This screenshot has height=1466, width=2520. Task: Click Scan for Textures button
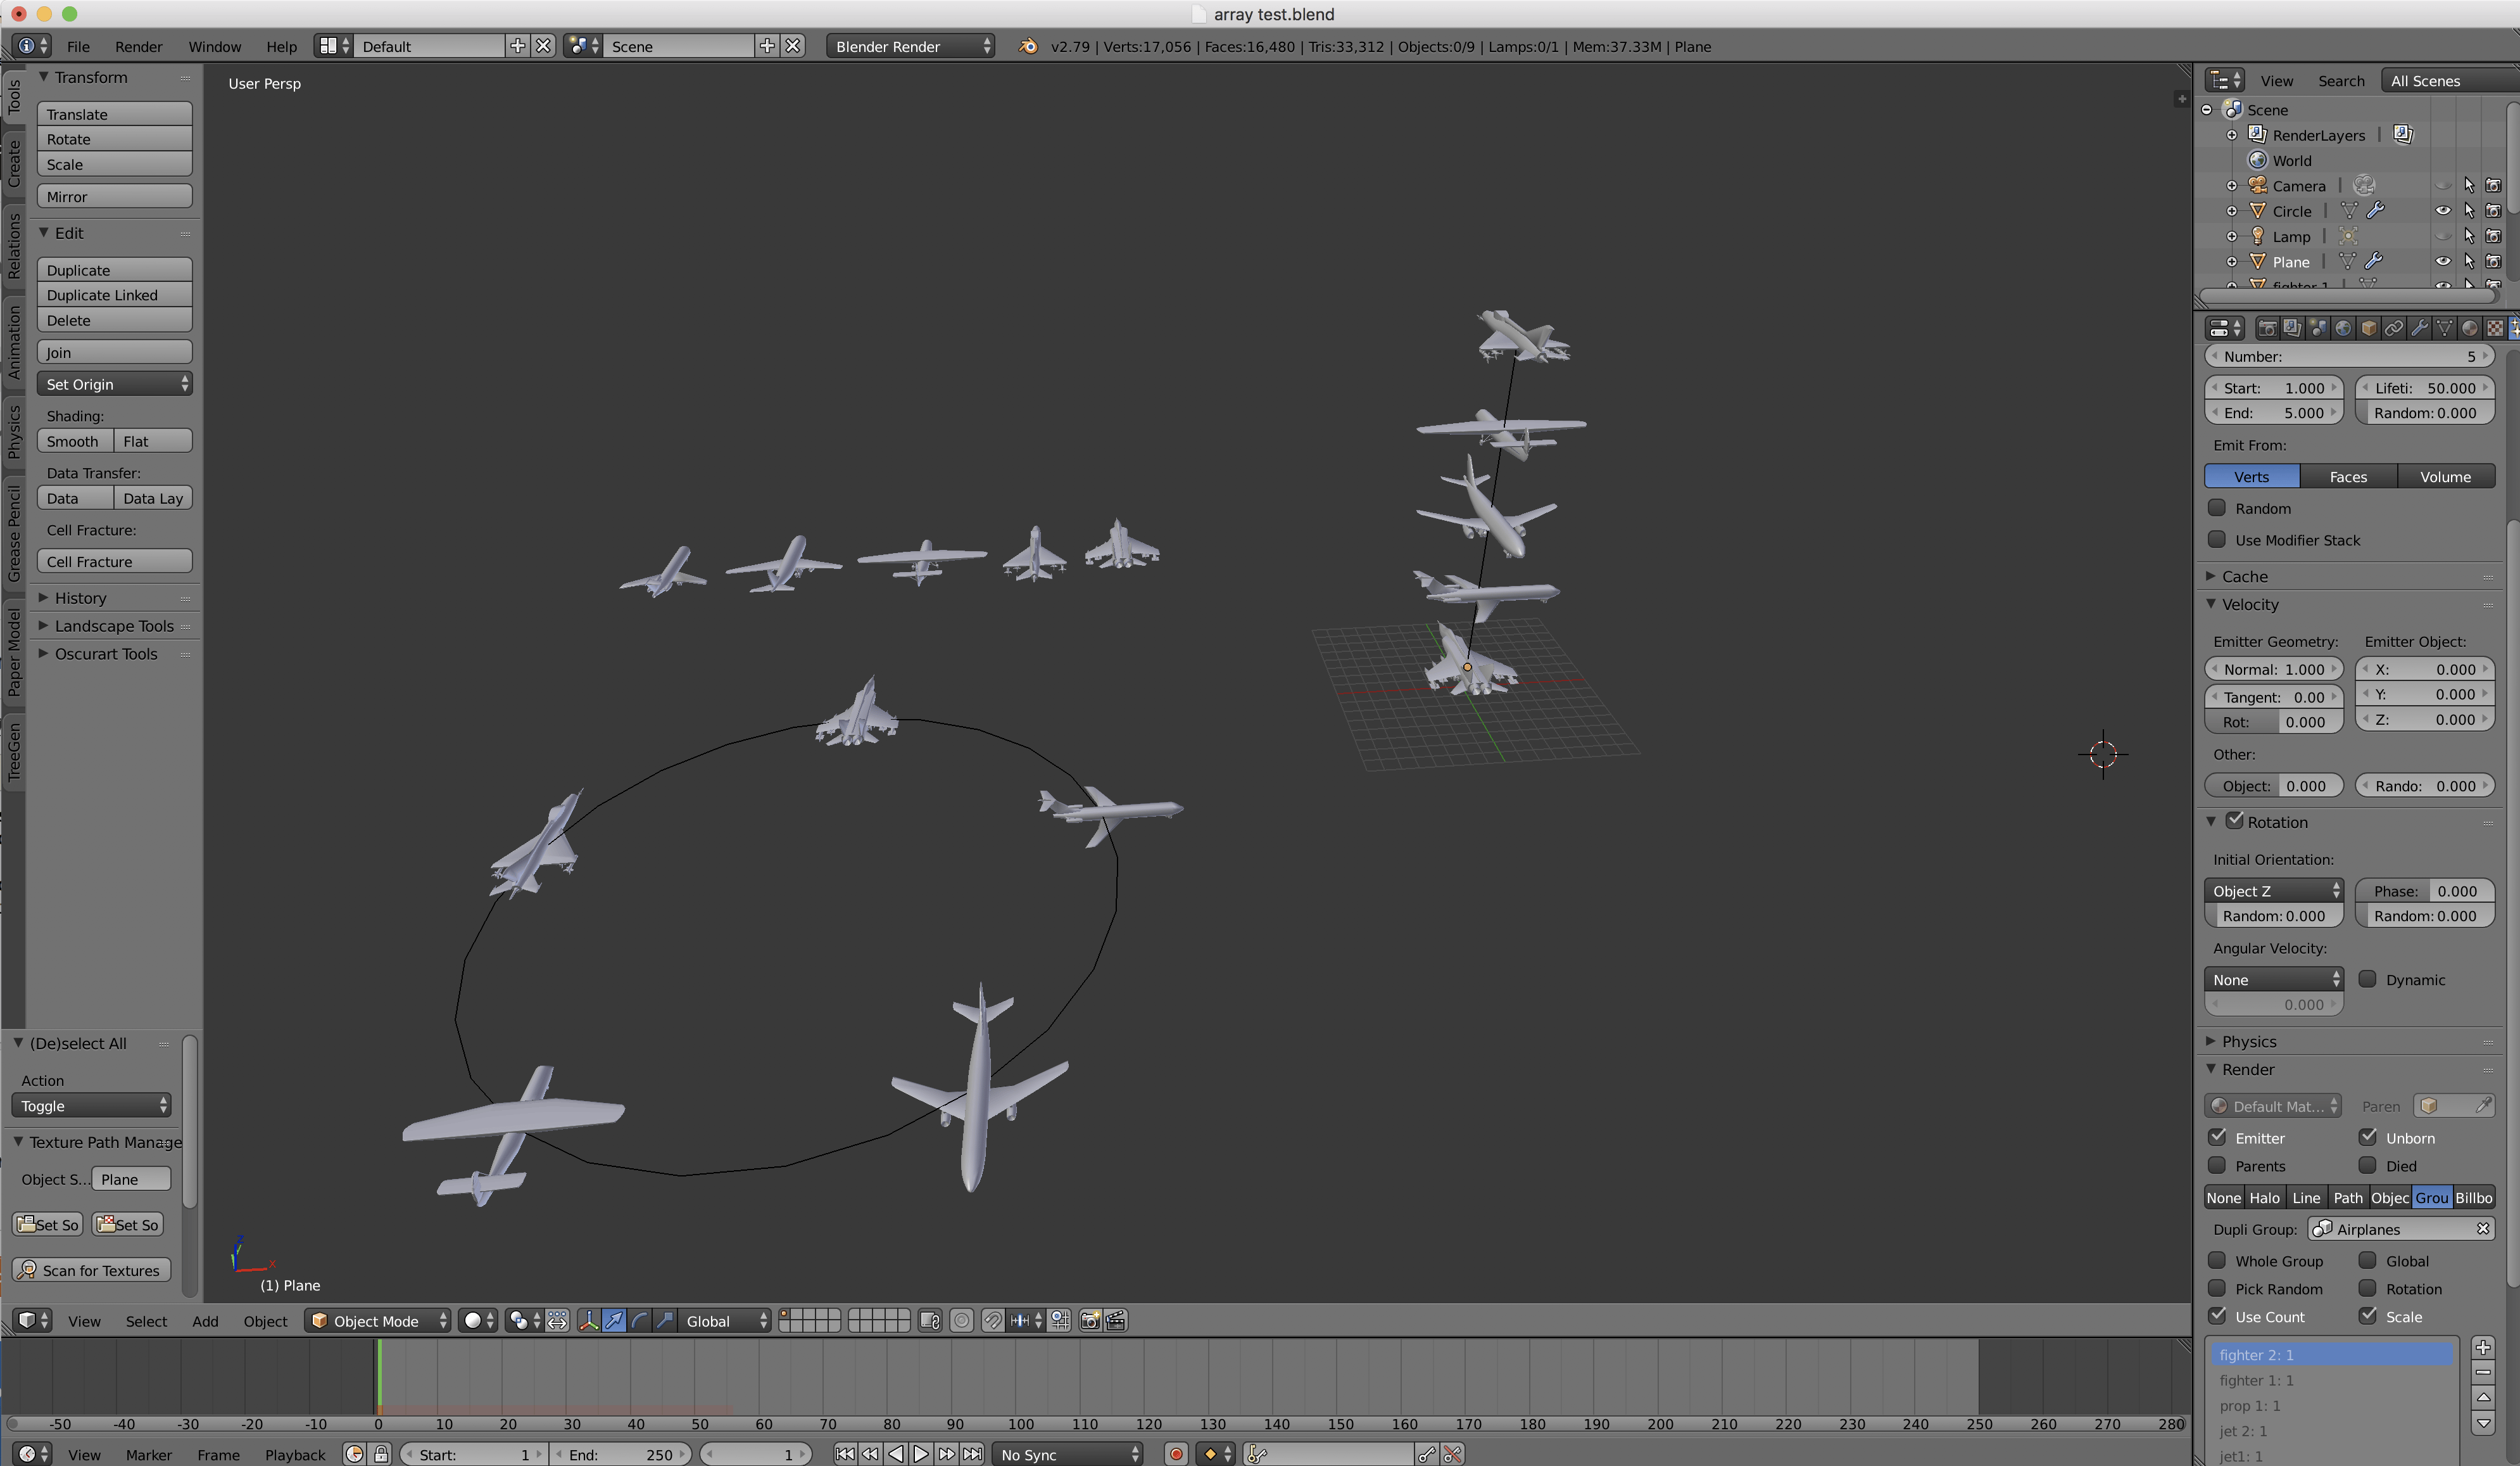coord(92,1270)
